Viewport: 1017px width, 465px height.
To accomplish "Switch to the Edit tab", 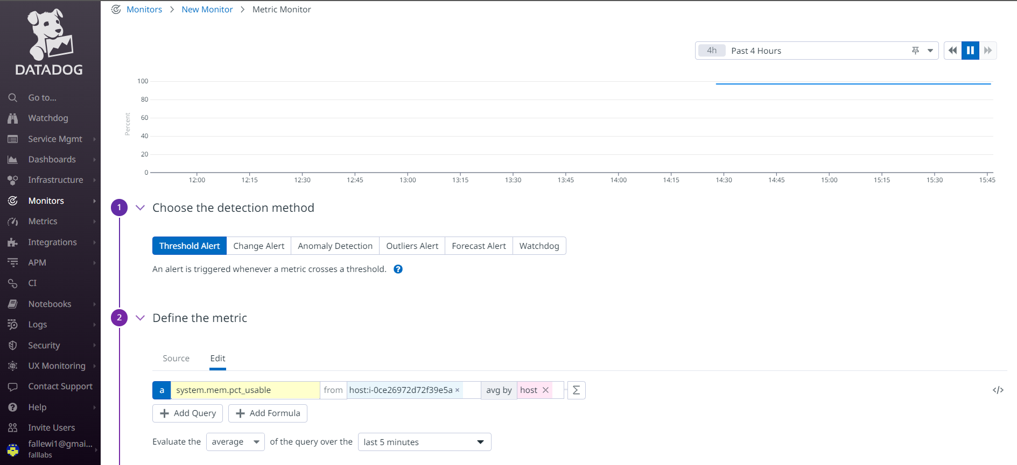I will pyautogui.click(x=218, y=359).
